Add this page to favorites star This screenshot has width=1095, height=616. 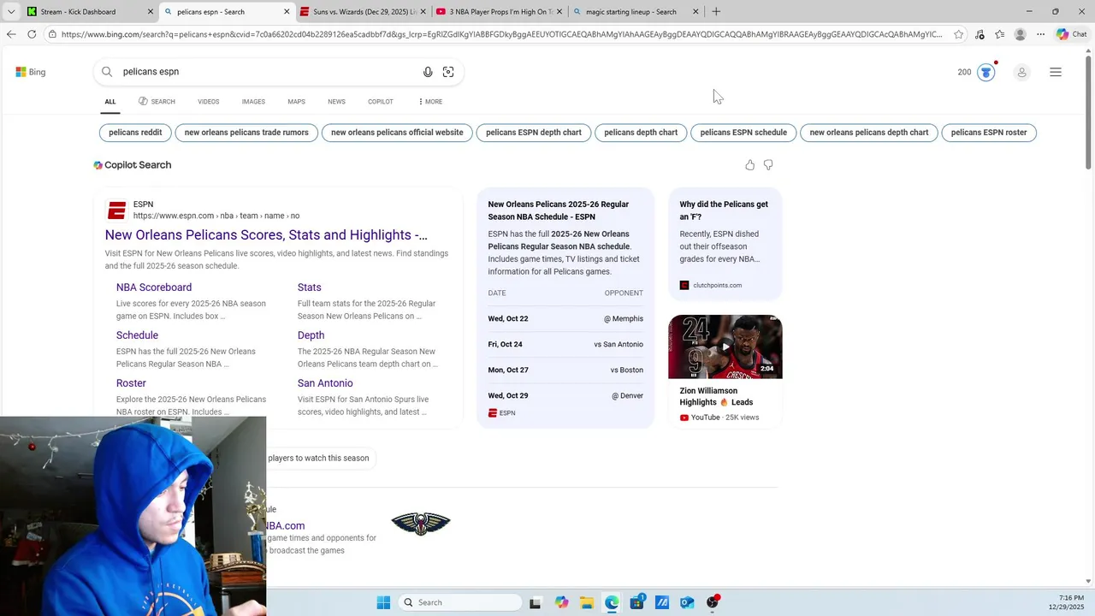(x=959, y=34)
